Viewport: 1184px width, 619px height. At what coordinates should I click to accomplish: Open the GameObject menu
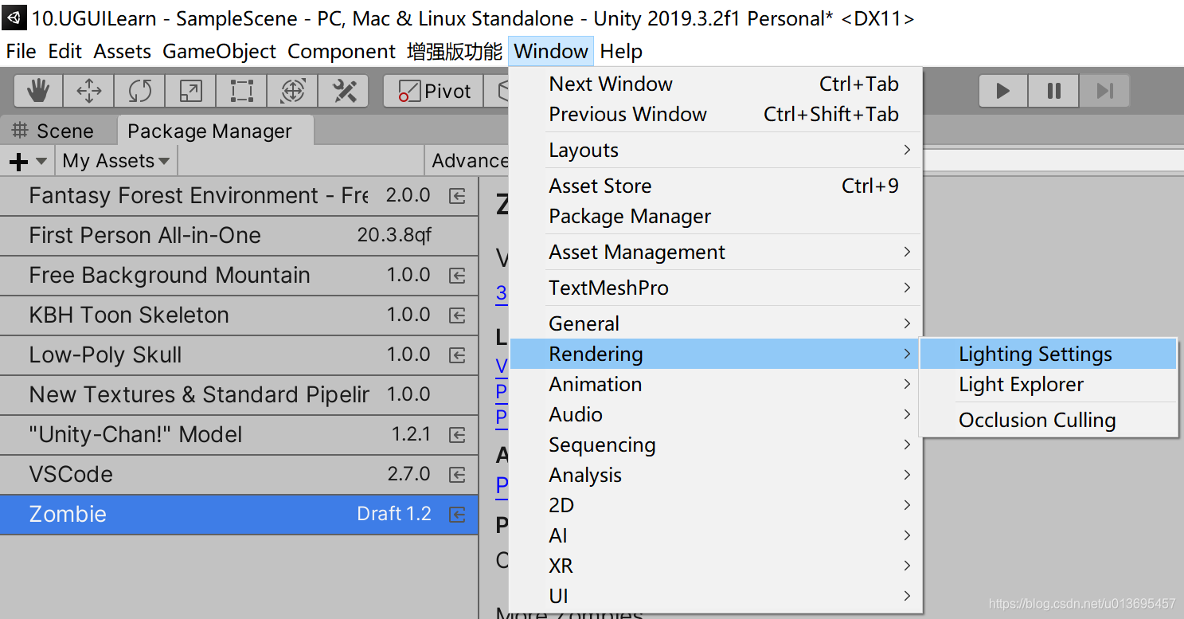pos(220,51)
